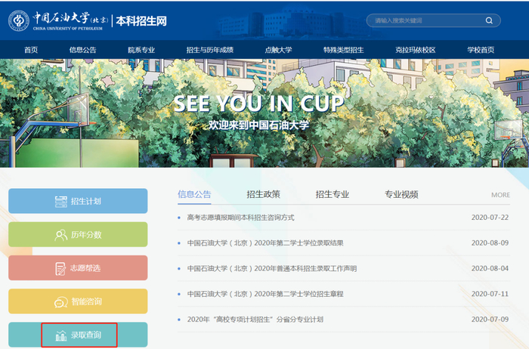Click the 历年分数 person icon
The width and height of the screenshot is (529, 349).
pyautogui.click(x=61, y=235)
